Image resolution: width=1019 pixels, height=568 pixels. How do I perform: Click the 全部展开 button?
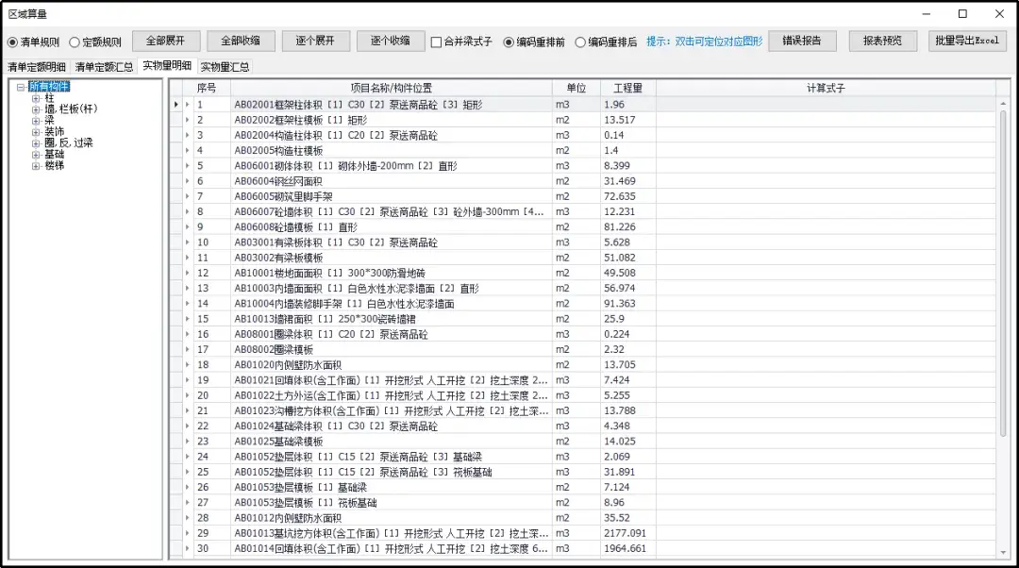[166, 41]
